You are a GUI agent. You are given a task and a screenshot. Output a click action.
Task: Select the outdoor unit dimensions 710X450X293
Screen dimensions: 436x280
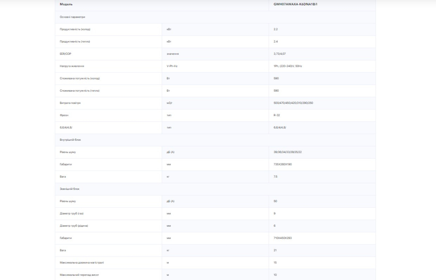tap(283, 238)
